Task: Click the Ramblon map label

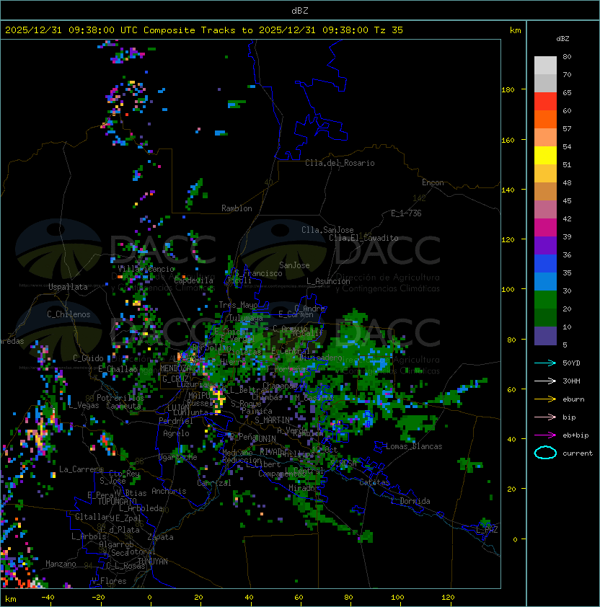Action: pos(237,208)
